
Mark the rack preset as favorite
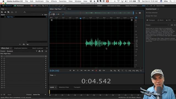(46, 51)
